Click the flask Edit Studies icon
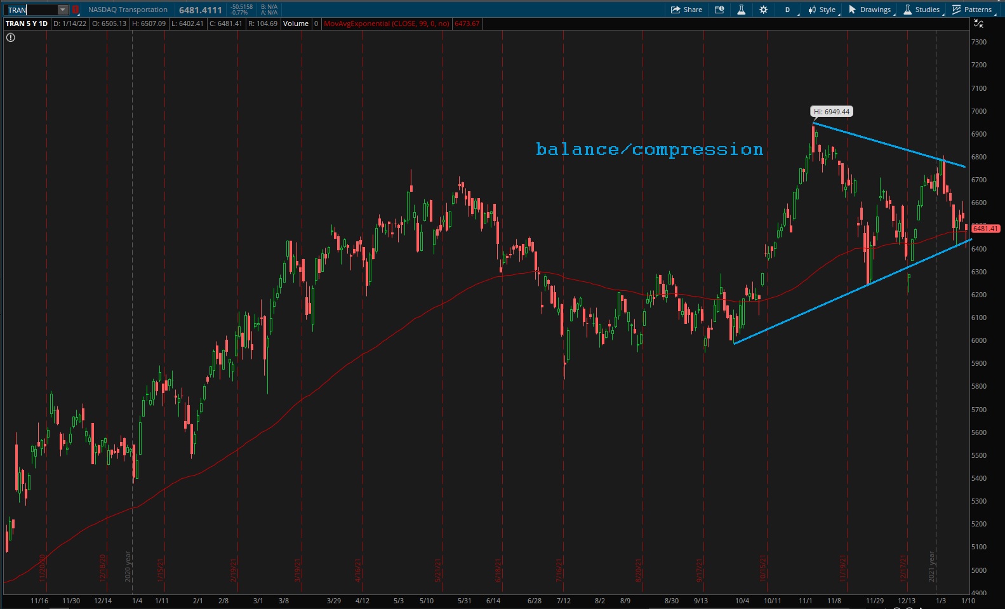Screen dimensions: 1005x609 point(741,10)
